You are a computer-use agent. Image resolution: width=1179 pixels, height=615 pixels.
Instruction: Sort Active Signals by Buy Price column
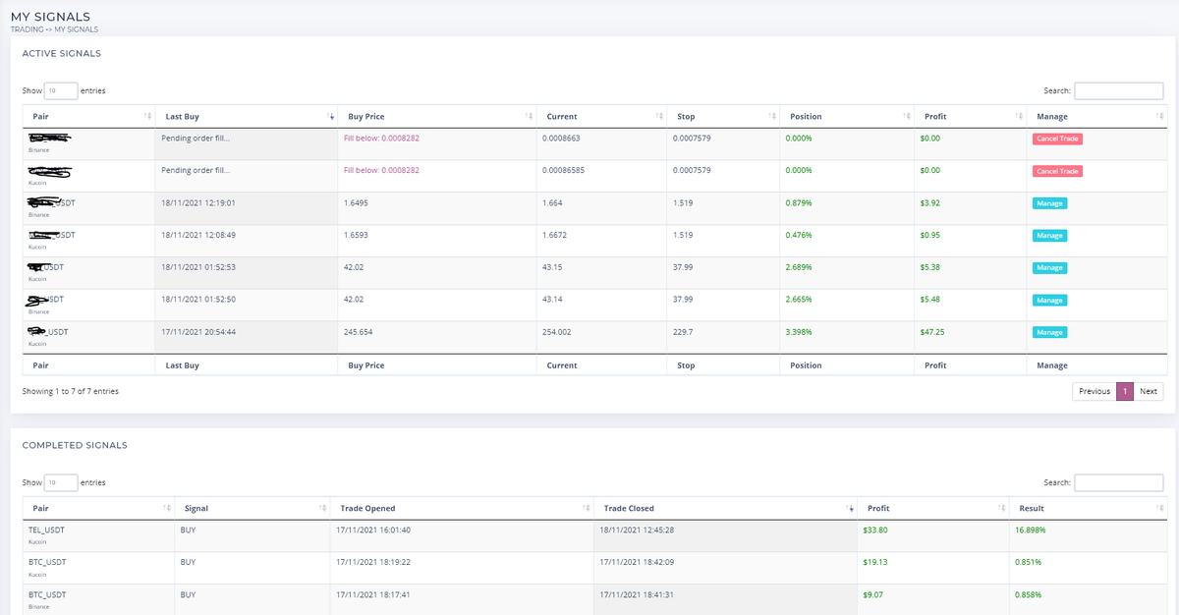(435, 116)
